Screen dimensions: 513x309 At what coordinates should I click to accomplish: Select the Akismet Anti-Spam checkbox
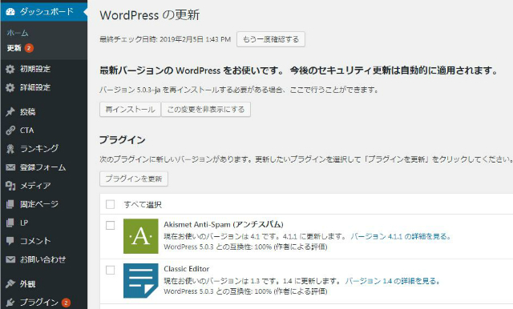pos(111,226)
